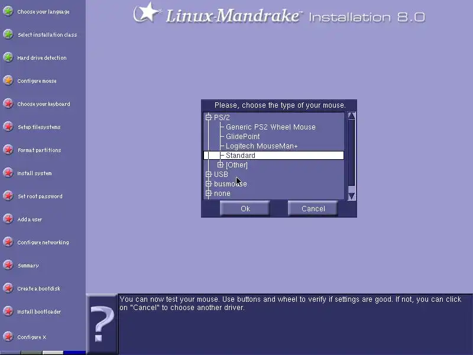473x355 pixels.
Task: Expand the [Other] mouse group
Action: coord(220,164)
